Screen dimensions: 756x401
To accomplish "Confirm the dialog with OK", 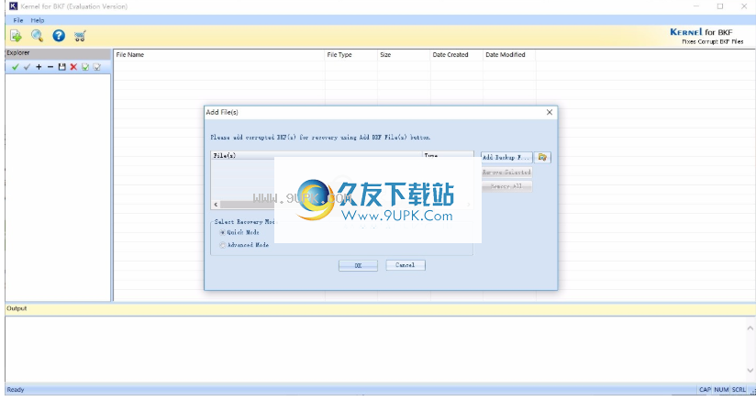I will 358,265.
